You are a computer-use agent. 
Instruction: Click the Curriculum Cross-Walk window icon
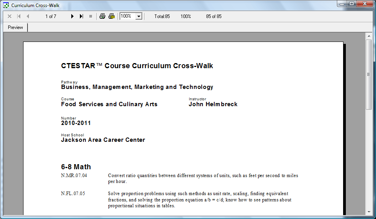(6, 5)
